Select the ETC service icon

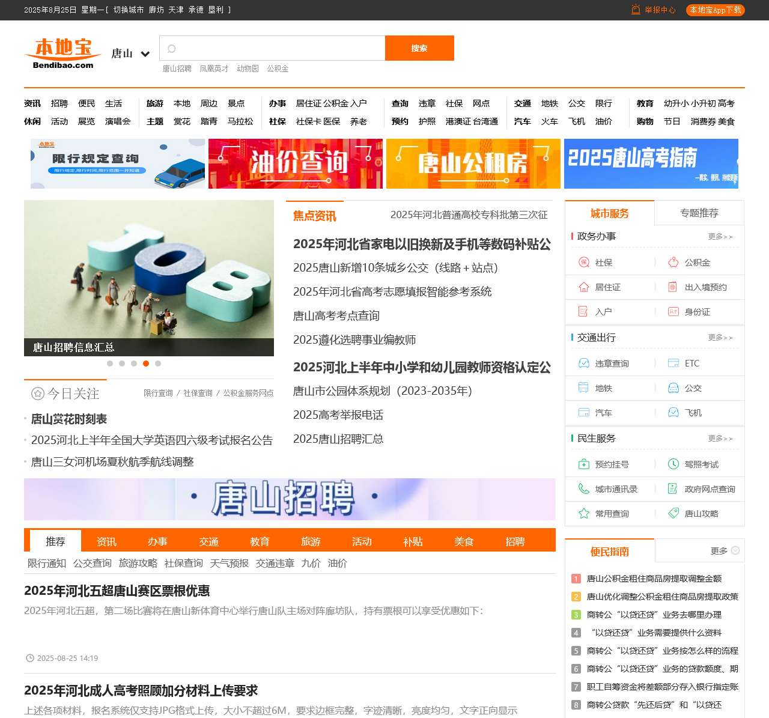pyautogui.click(x=672, y=363)
